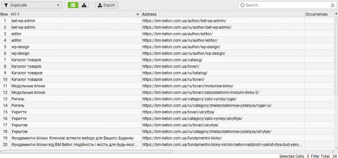This screenshot has width=338, height=158.
Task: Click Selected Cells 0 status text
Action: pos(294,156)
